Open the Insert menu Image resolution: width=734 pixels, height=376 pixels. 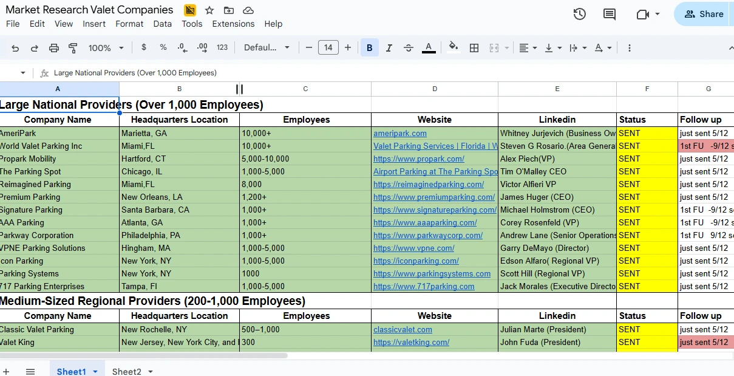[x=94, y=24]
